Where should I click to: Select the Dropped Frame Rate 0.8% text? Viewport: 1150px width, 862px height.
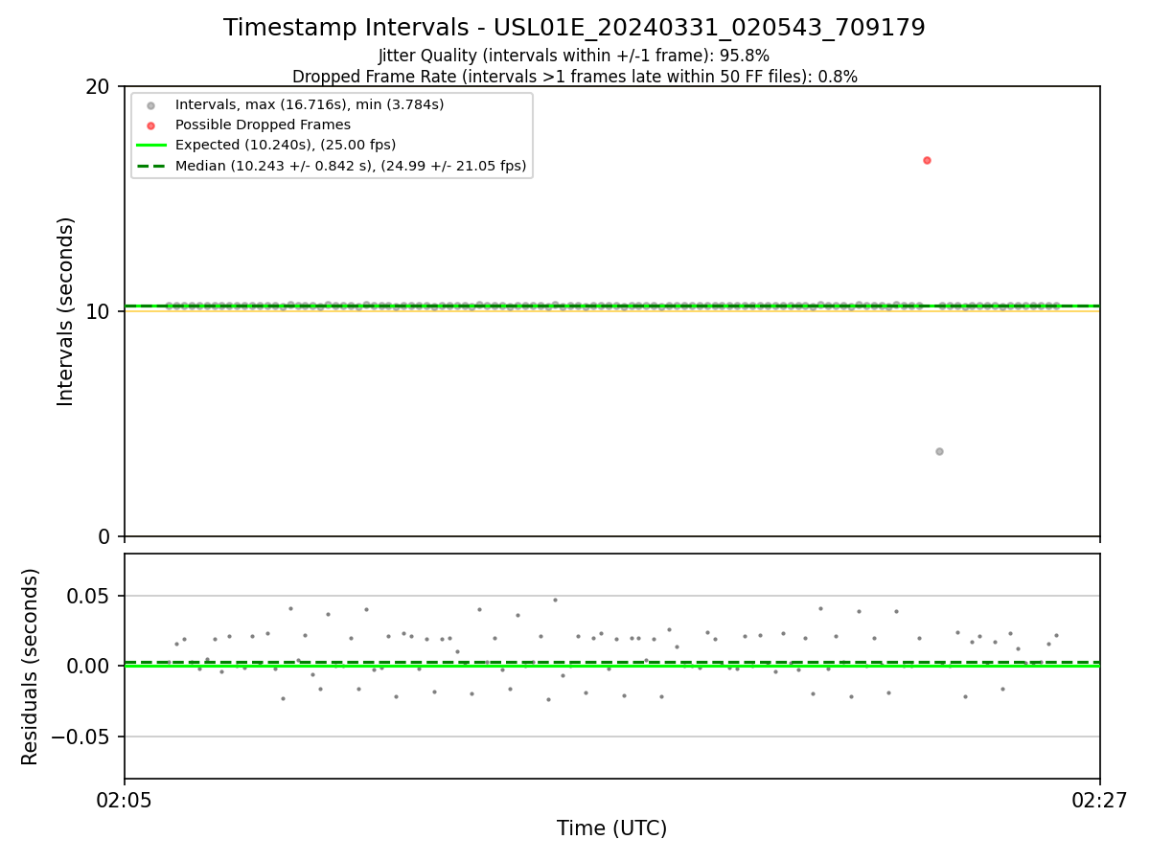(x=574, y=77)
